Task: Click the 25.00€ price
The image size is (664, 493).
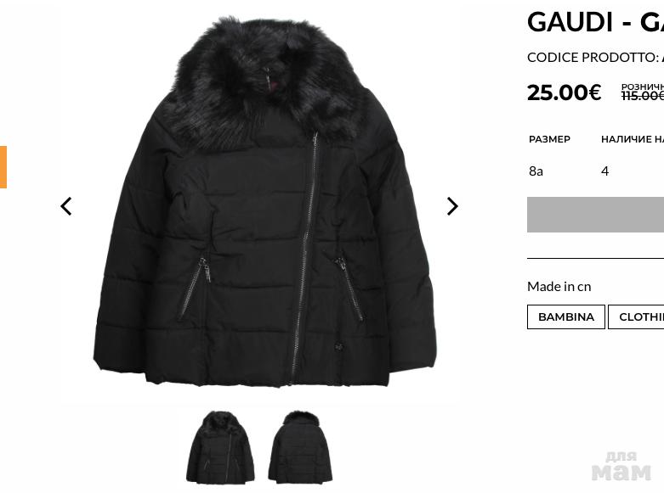Action: pyautogui.click(x=564, y=92)
